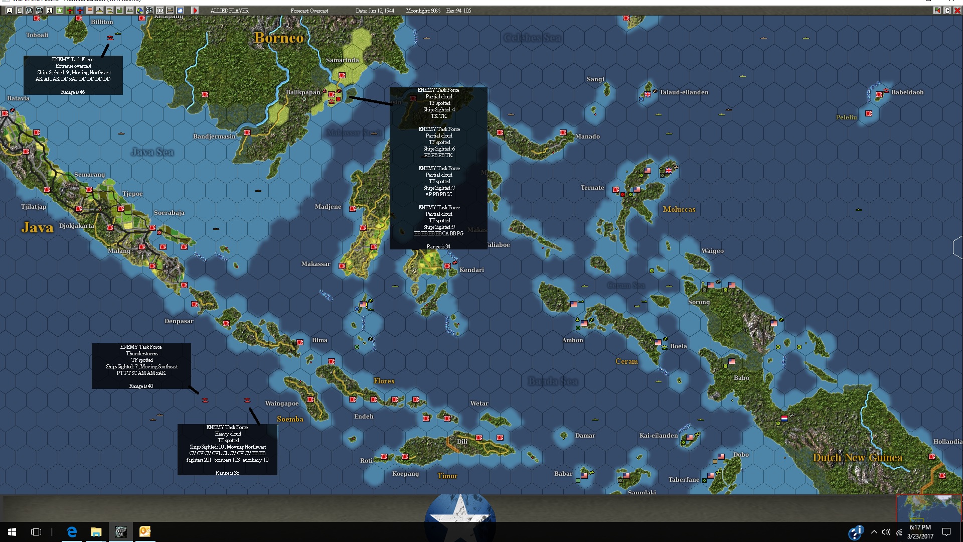Click the volume speaker tray icon
This screenshot has height=542, width=963.
point(886,532)
